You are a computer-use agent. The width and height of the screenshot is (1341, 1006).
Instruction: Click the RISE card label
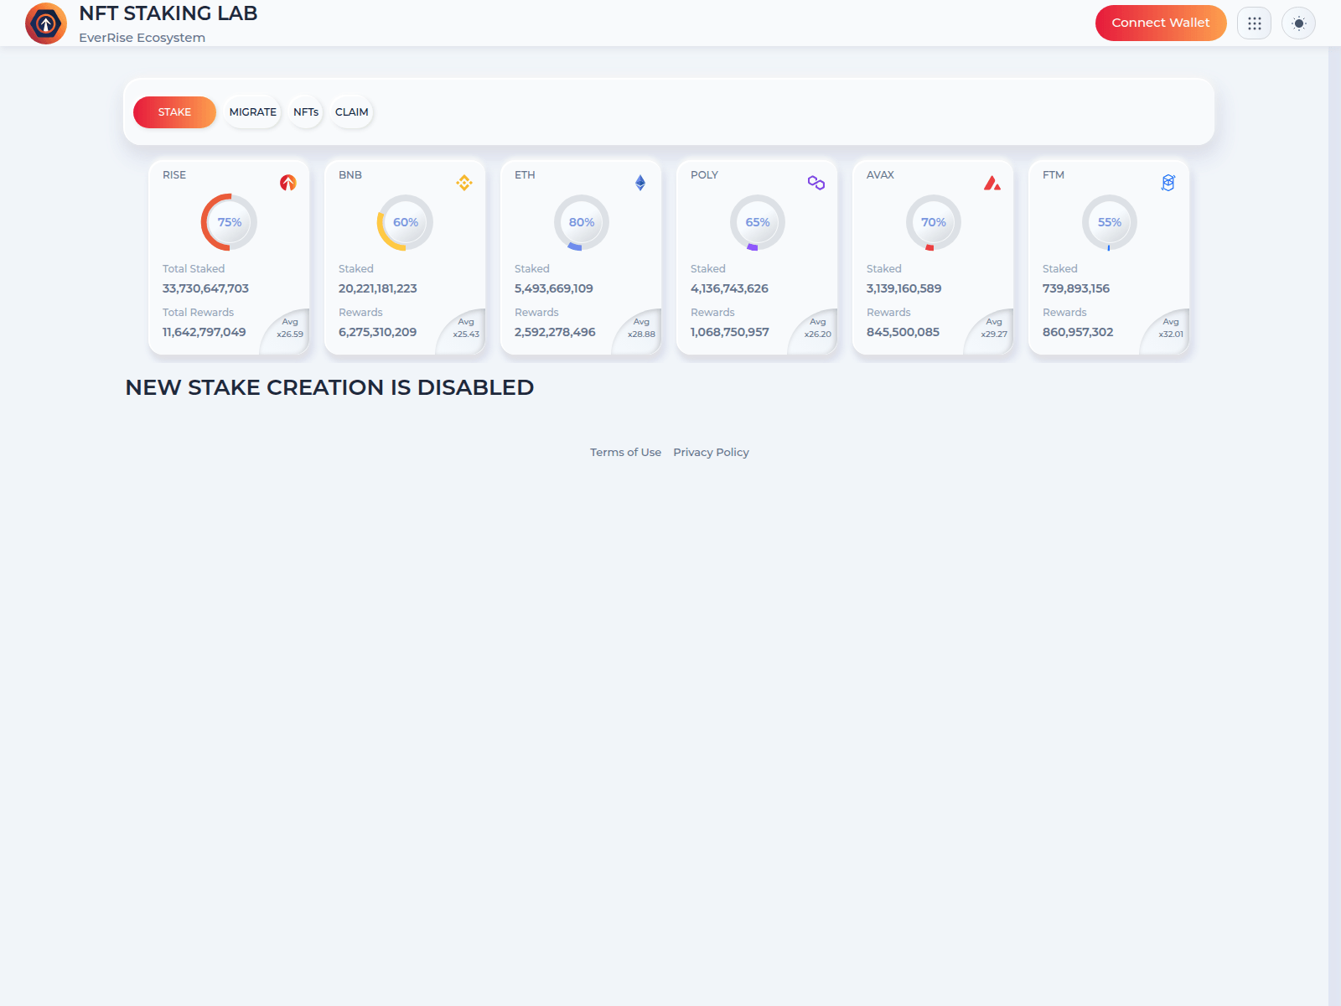point(174,175)
